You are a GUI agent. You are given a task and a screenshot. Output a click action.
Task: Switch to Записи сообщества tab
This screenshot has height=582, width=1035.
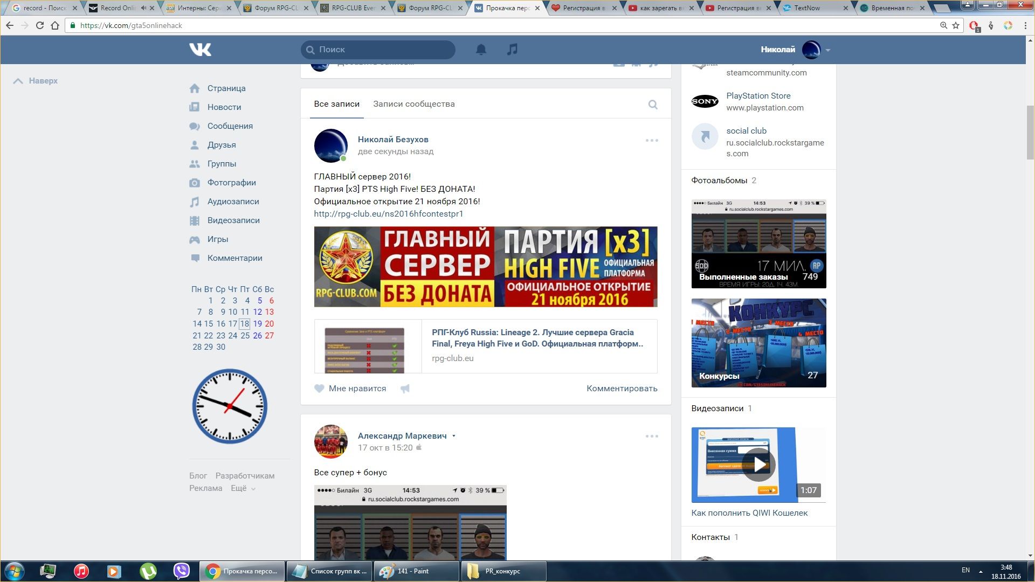coord(413,104)
